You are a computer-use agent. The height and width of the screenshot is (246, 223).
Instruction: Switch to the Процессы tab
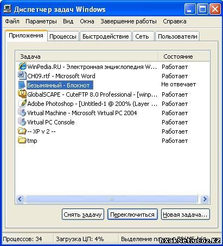coord(63,36)
